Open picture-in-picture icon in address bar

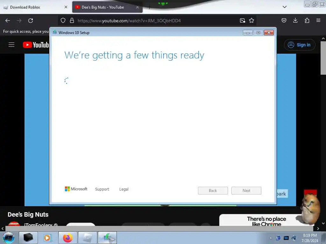[242, 20]
